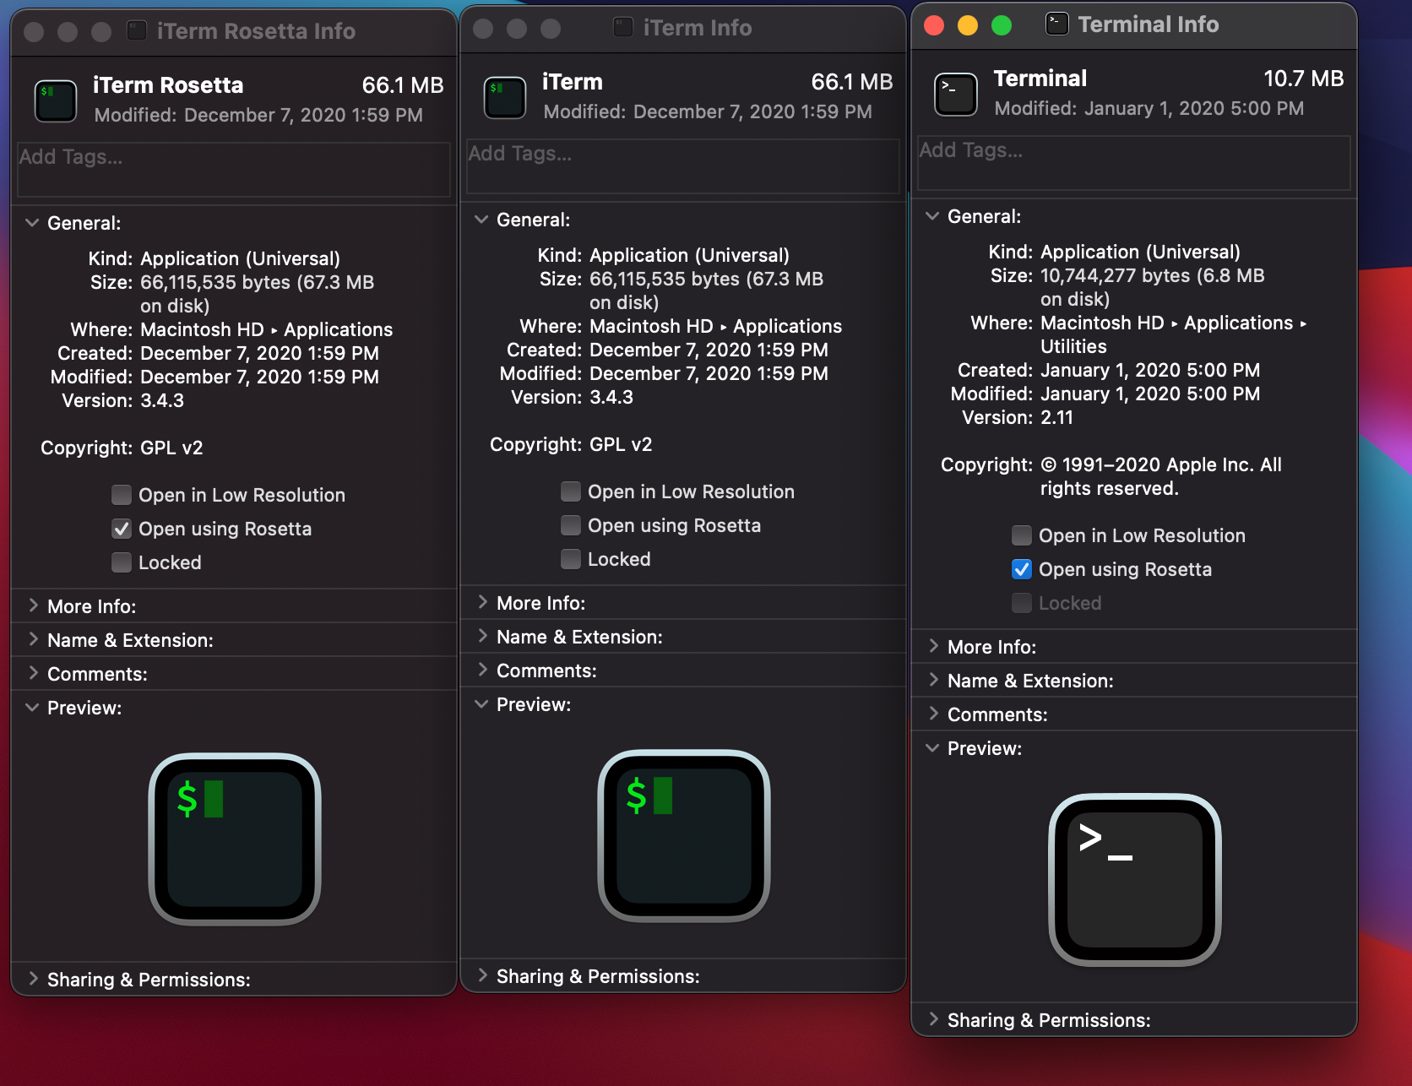The width and height of the screenshot is (1412, 1086).
Task: Click Terminal large preview icon
Action: [1135, 879]
